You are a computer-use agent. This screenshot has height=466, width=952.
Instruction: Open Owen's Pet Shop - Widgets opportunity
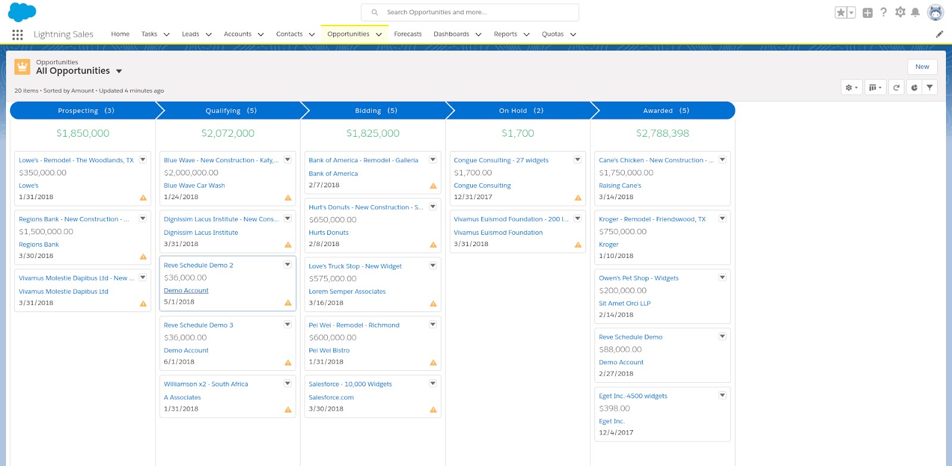click(638, 278)
